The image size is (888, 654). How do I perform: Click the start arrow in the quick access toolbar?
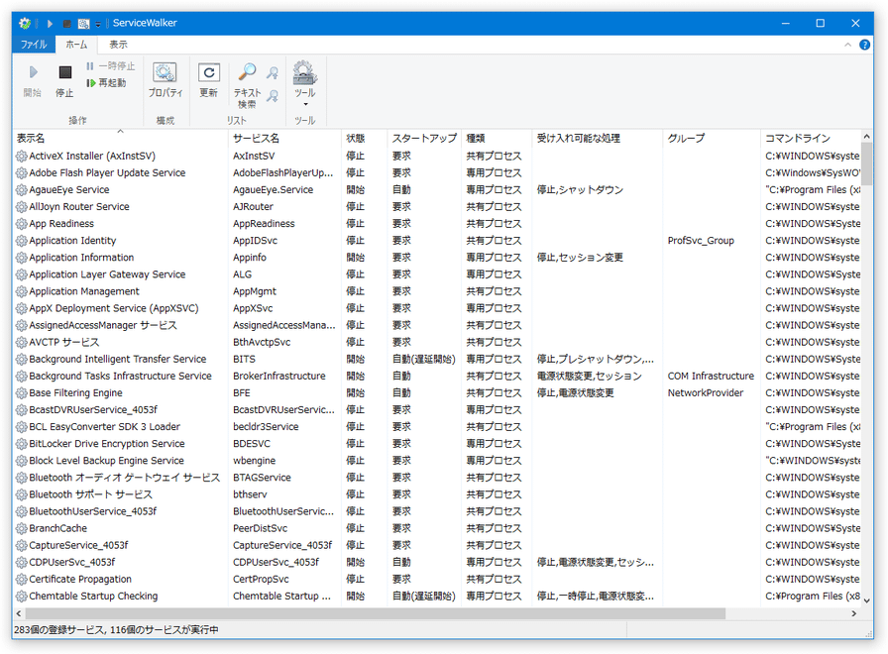click(x=50, y=23)
